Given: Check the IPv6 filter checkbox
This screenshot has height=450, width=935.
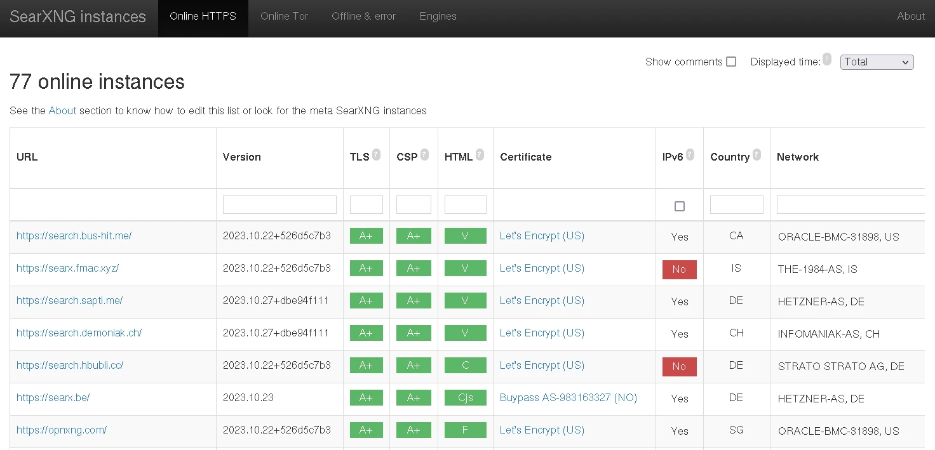Looking at the screenshot, I should tap(680, 206).
